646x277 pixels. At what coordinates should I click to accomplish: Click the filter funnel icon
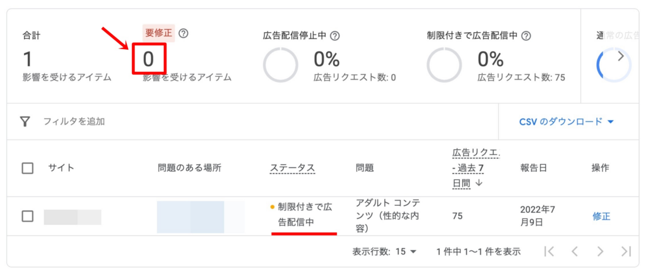point(25,122)
